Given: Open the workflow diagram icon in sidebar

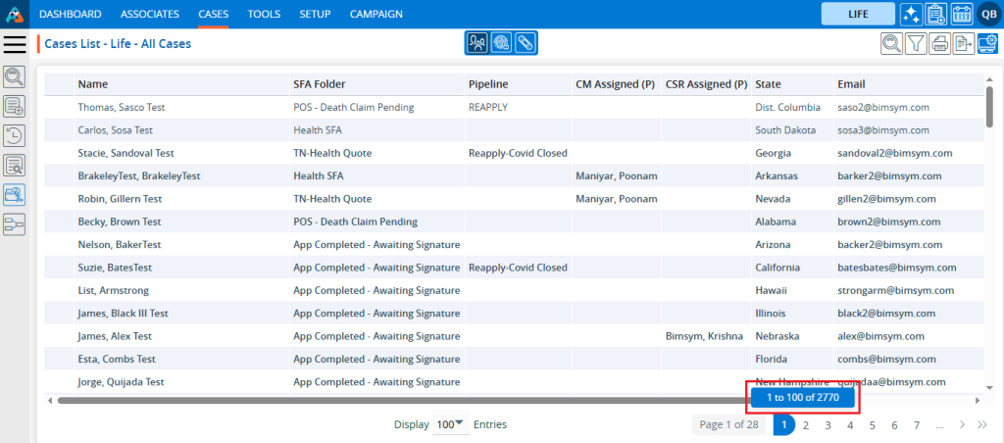Looking at the screenshot, I should (x=15, y=224).
